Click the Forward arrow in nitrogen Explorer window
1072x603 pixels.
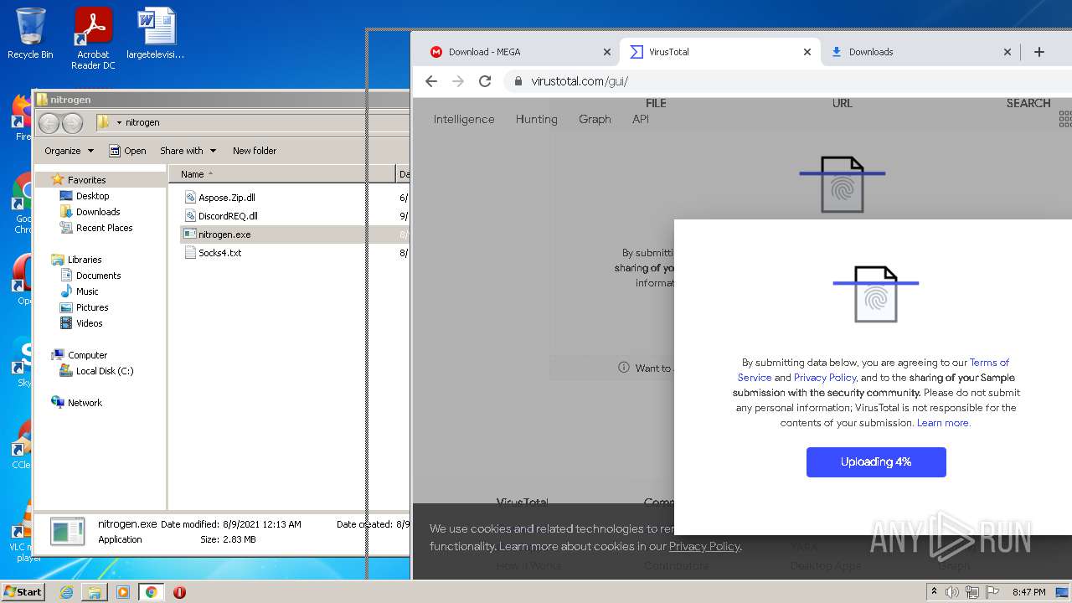[73, 123]
